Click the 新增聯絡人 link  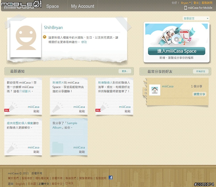pyautogui.click(x=105, y=82)
